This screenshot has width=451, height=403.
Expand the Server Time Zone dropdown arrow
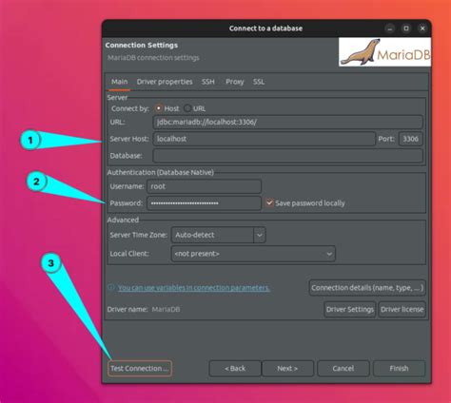point(260,235)
